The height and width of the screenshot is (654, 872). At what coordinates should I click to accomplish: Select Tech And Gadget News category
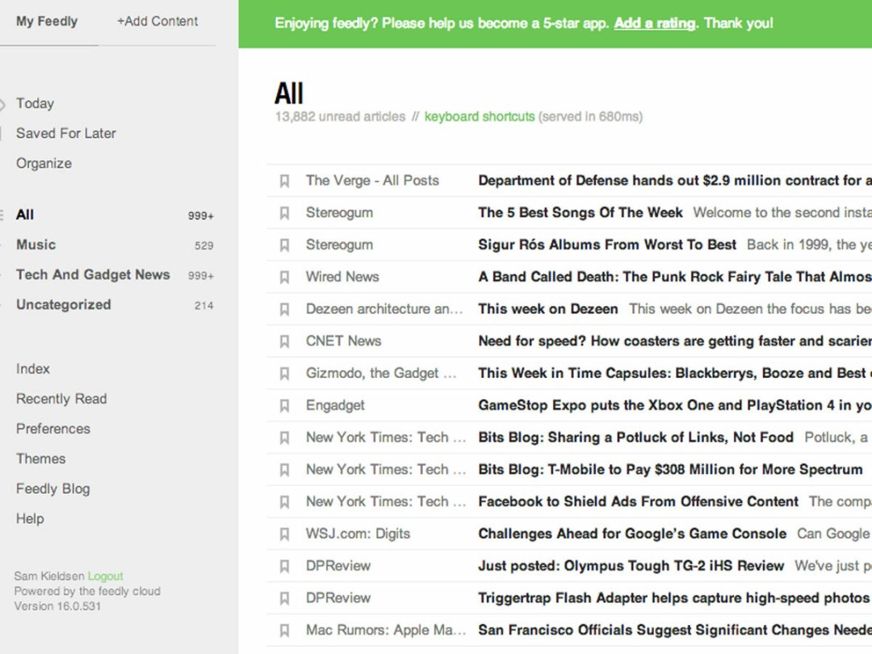tap(93, 275)
